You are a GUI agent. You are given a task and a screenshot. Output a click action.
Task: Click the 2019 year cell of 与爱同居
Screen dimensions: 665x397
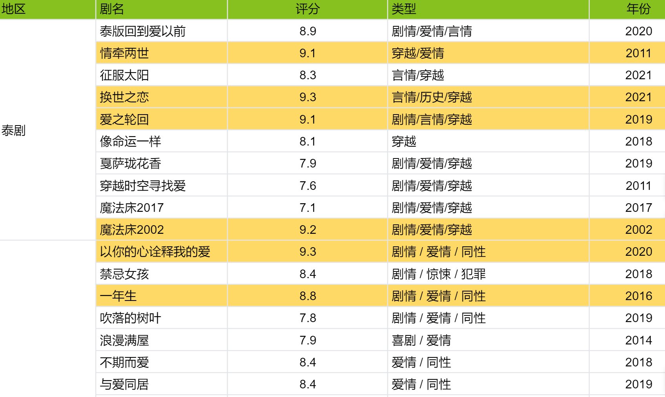pos(639,384)
